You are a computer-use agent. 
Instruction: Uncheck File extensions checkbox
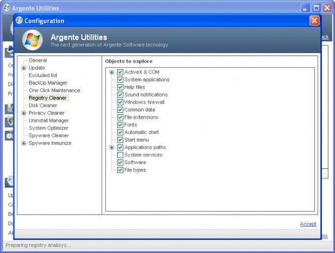point(120,117)
